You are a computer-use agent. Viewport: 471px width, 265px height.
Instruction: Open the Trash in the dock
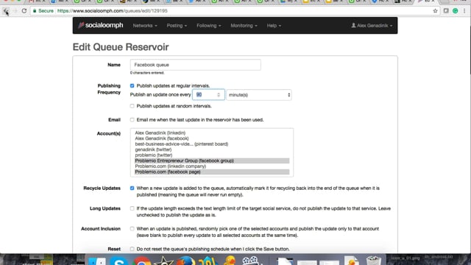pyautogui.click(x=374, y=260)
